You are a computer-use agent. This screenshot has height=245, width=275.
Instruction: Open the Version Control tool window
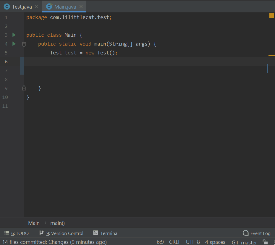[61, 233]
